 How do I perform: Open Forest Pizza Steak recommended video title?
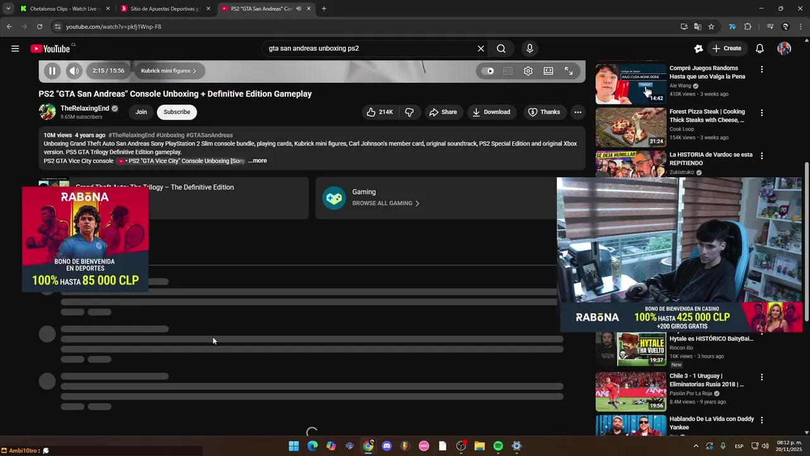pyautogui.click(x=707, y=116)
